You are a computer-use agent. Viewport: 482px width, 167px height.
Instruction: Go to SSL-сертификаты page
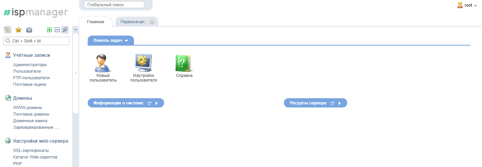(x=31, y=150)
